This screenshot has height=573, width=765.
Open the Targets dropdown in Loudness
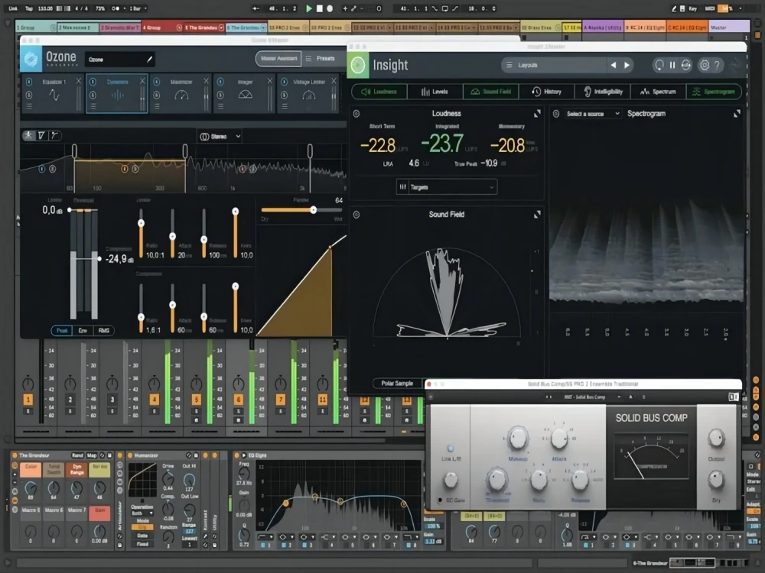[x=447, y=187]
